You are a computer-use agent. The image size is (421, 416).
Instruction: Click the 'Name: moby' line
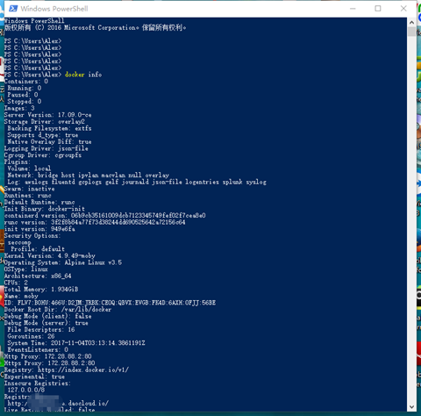tap(21, 296)
